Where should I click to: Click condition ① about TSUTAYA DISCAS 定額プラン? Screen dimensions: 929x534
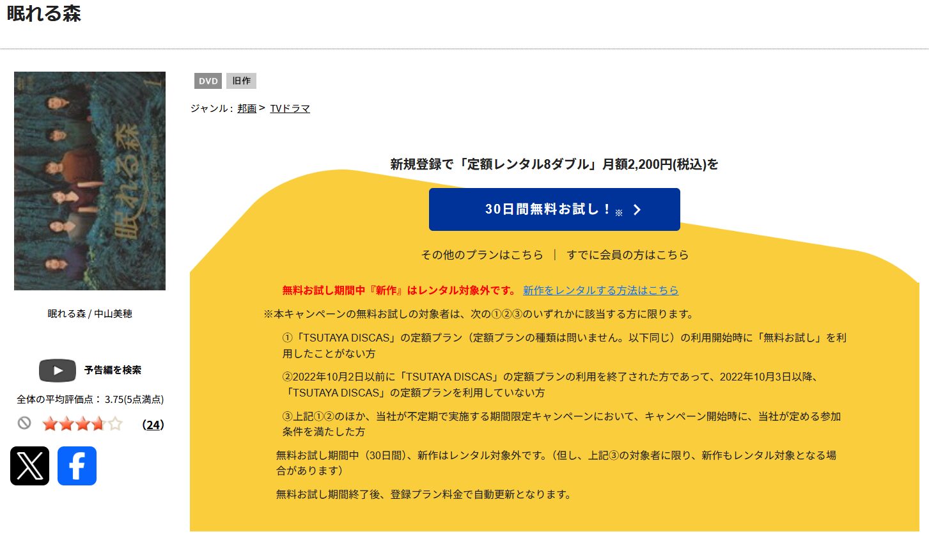click(565, 345)
